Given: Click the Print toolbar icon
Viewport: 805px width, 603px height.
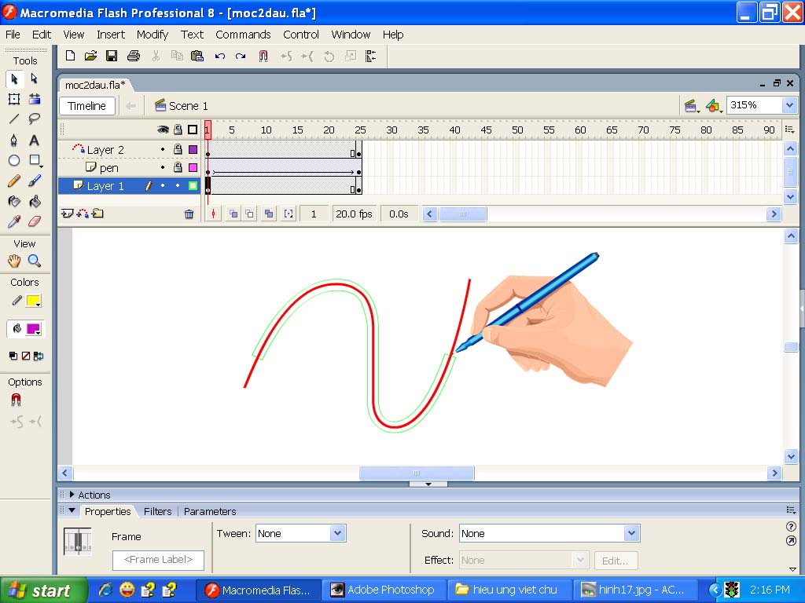Looking at the screenshot, I should 134,56.
